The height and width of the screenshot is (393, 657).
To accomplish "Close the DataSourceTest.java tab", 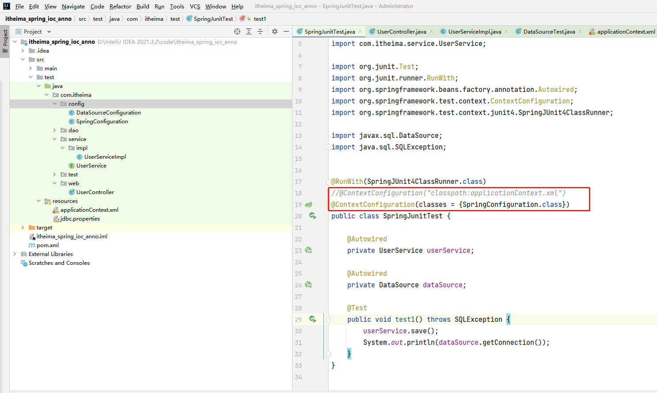I will tap(580, 31).
